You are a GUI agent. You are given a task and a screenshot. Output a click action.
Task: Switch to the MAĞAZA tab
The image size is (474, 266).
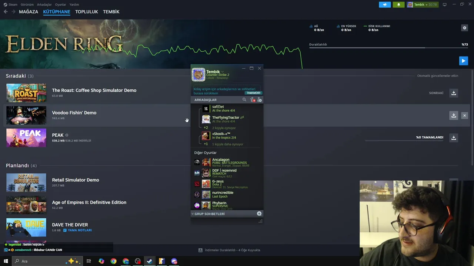[29, 12]
